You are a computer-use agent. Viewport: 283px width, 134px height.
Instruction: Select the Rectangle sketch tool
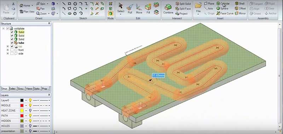(69, 4)
